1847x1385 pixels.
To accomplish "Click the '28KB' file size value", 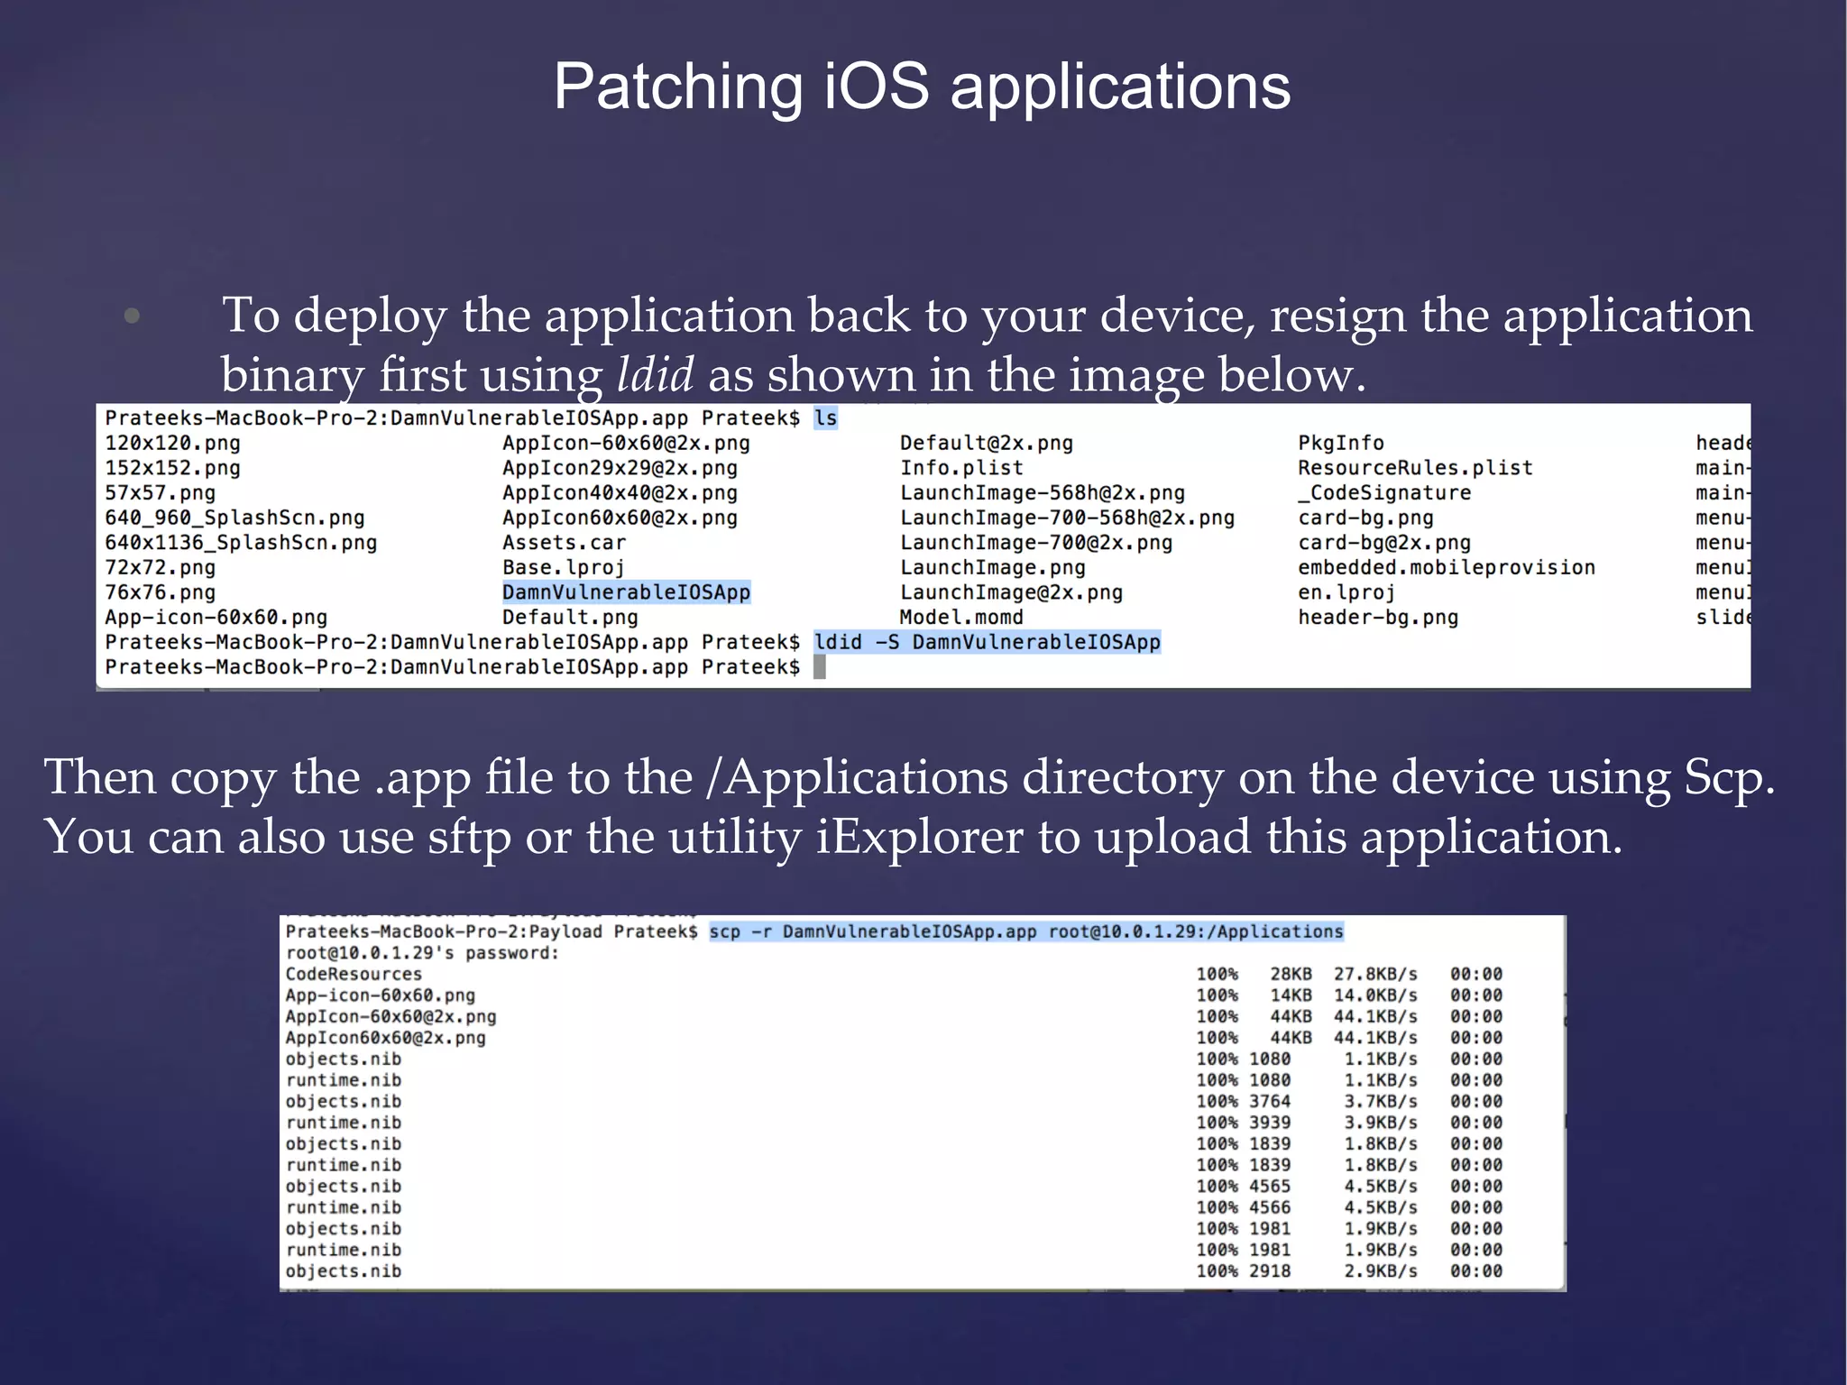I will 1291,974.
